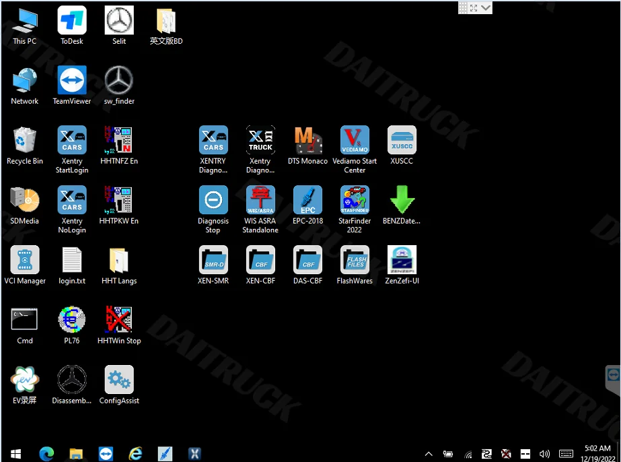
Task: Open the Cmd shortcut
Action: [x=24, y=325]
